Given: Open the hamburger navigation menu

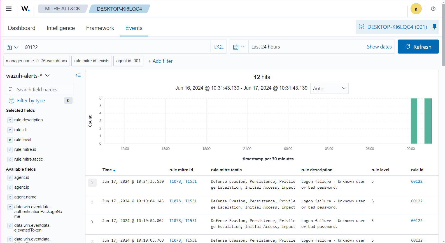Looking at the screenshot, I should coord(9,9).
